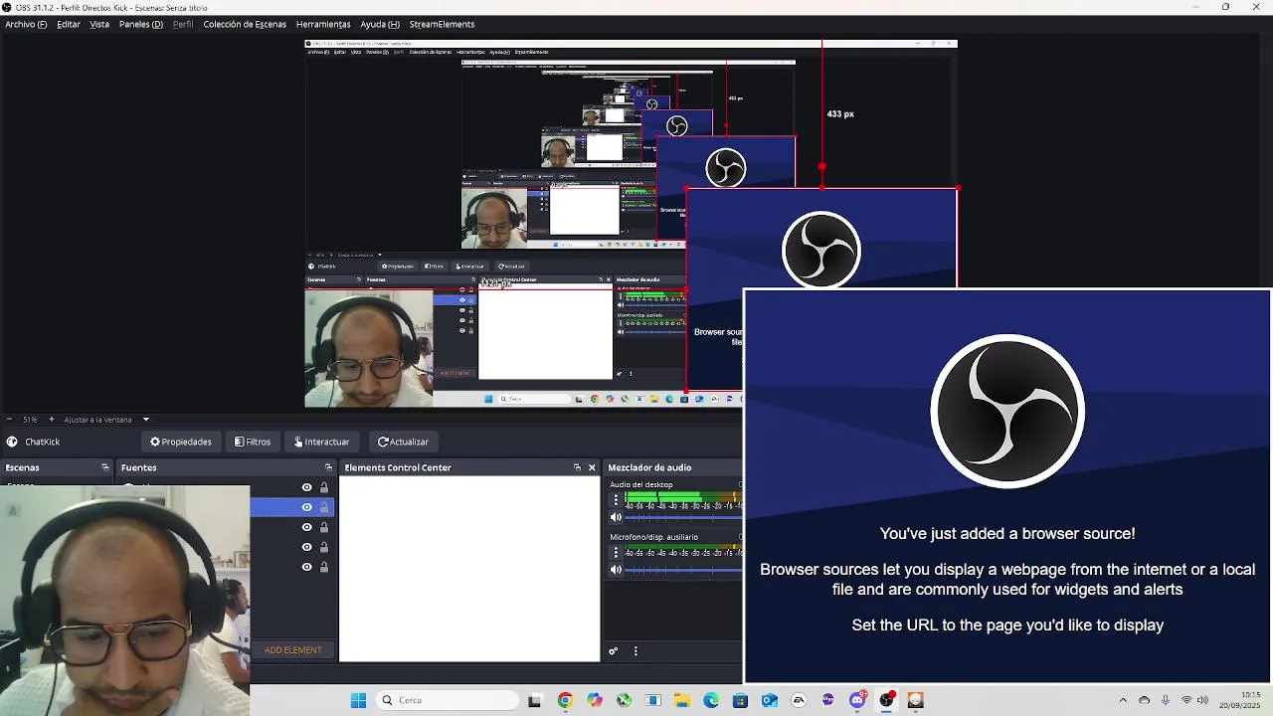The width and height of the screenshot is (1273, 716).
Task: Open the Perfil menu
Action: (183, 24)
